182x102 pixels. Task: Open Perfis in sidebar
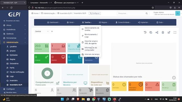point(12,68)
